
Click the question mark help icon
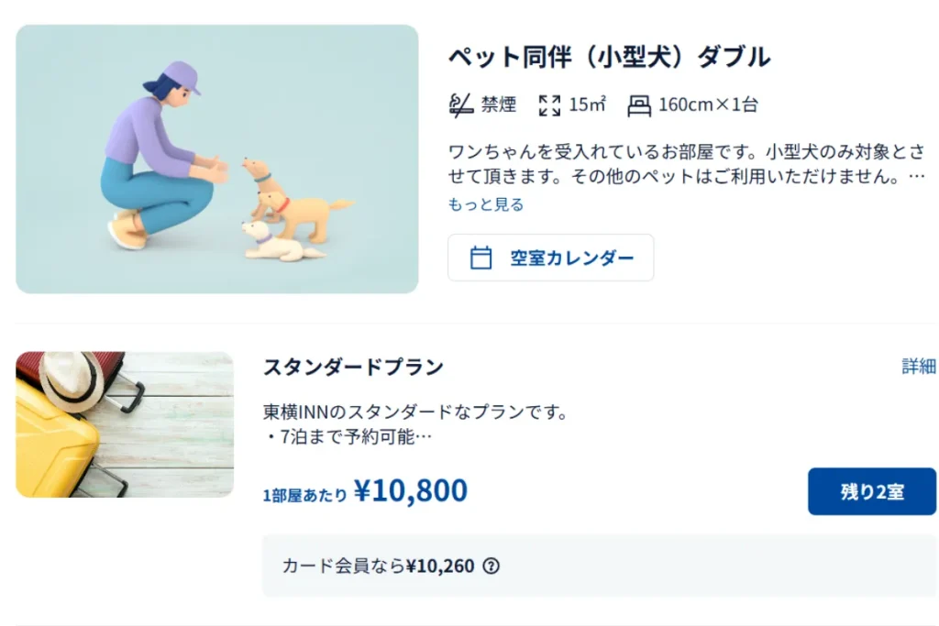(491, 566)
